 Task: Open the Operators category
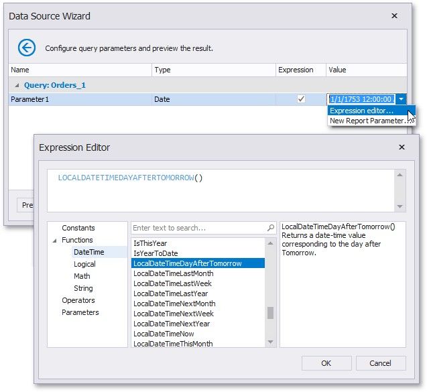coord(78,300)
